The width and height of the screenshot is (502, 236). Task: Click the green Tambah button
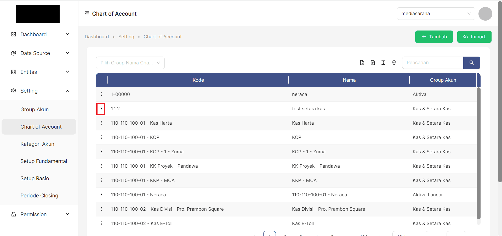434,37
